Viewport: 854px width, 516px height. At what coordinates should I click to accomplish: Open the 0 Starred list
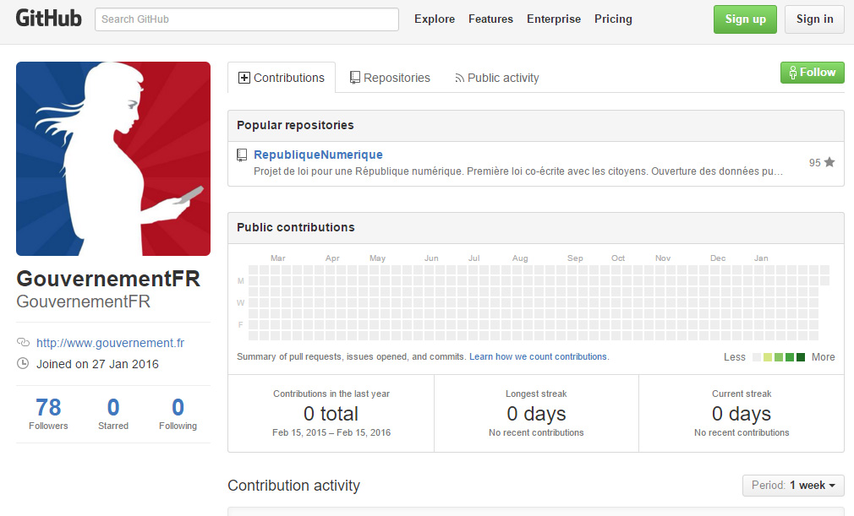pyautogui.click(x=113, y=413)
